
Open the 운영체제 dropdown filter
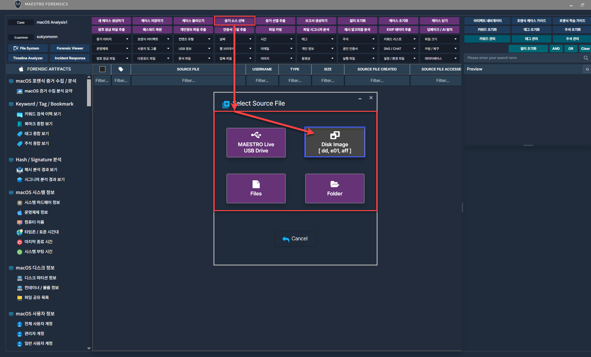point(112,49)
